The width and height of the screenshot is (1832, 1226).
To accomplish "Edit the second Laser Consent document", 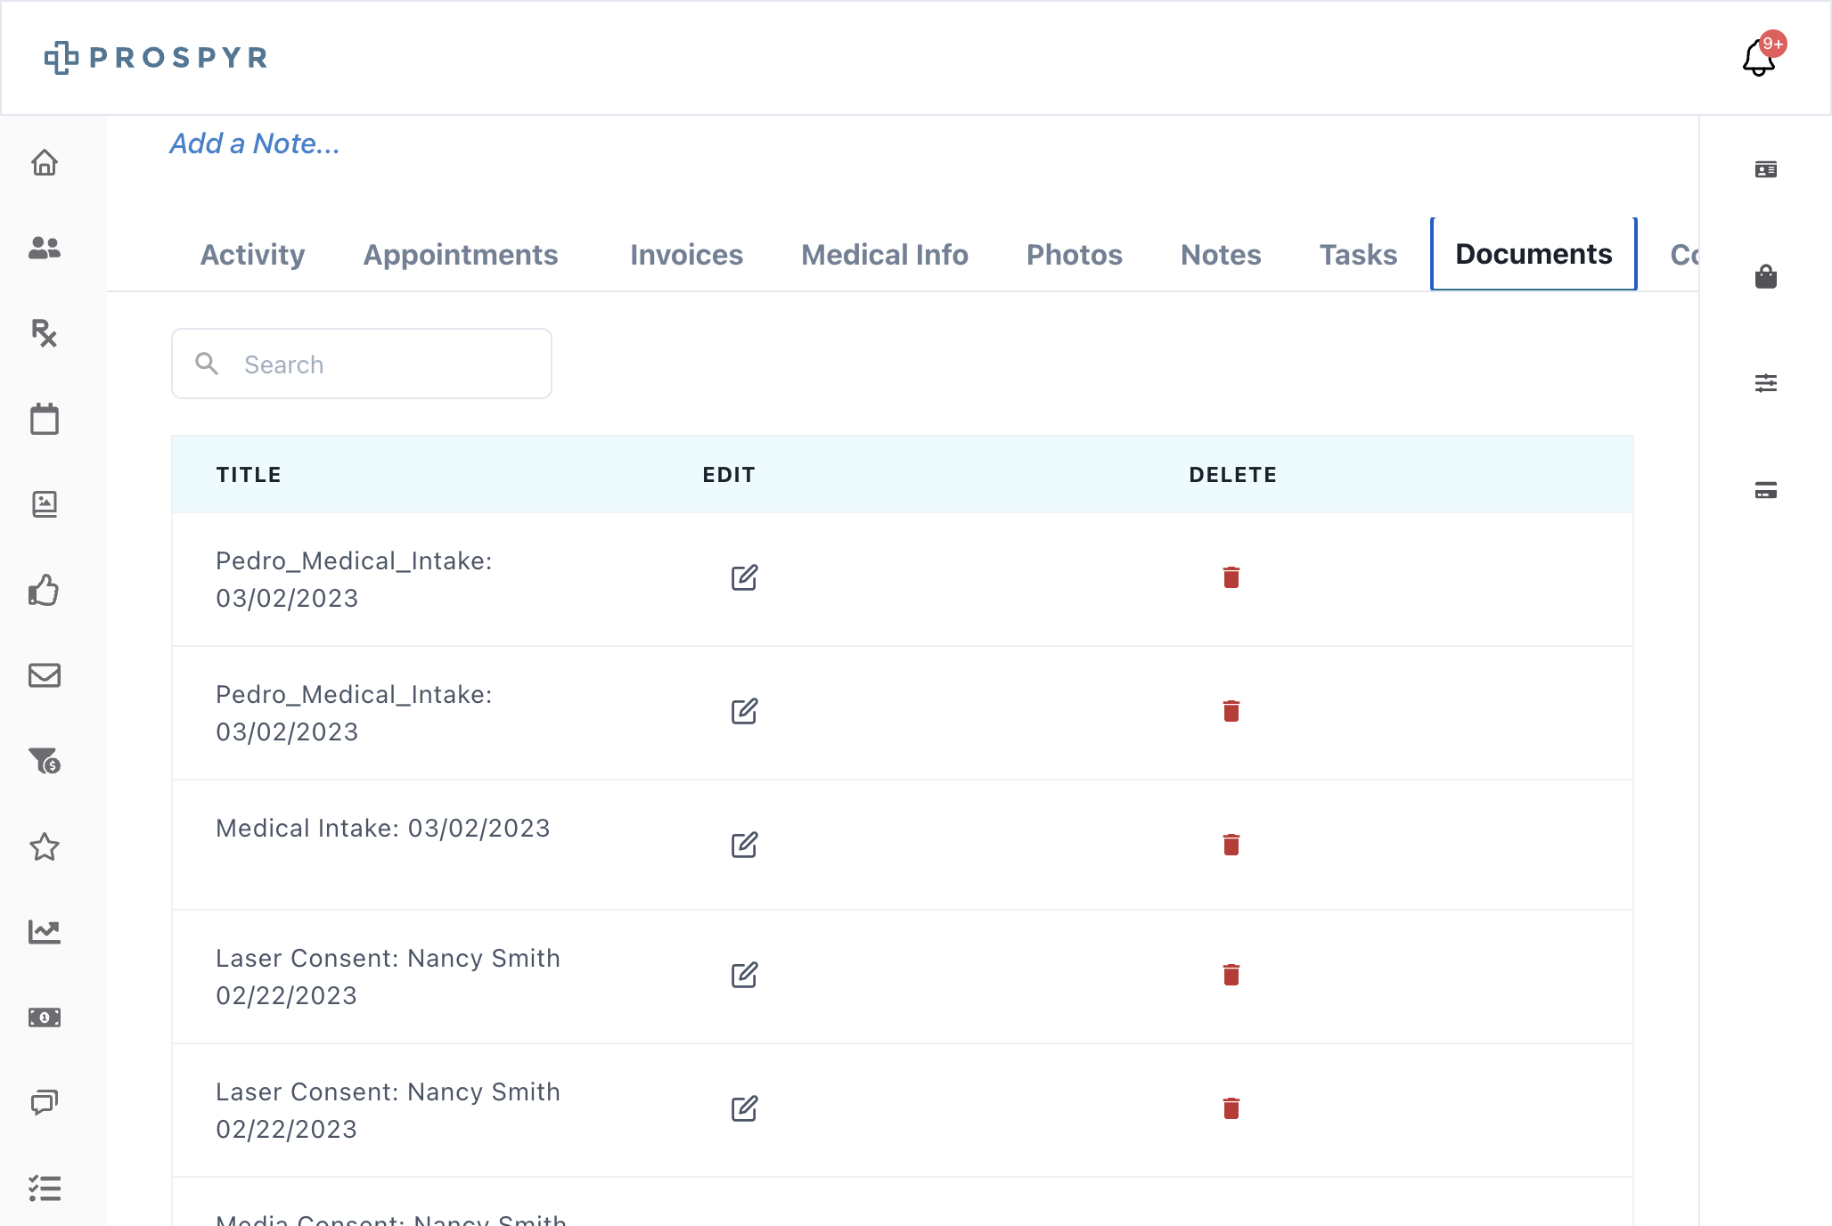I will coord(745,1108).
